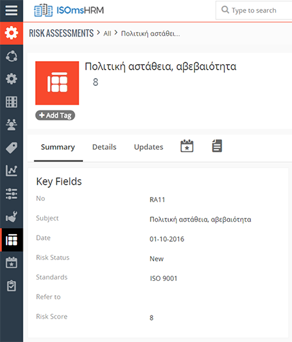Image resolution: width=292 pixels, height=342 pixels.
Task: Switch to the Updates tab
Action: (149, 147)
